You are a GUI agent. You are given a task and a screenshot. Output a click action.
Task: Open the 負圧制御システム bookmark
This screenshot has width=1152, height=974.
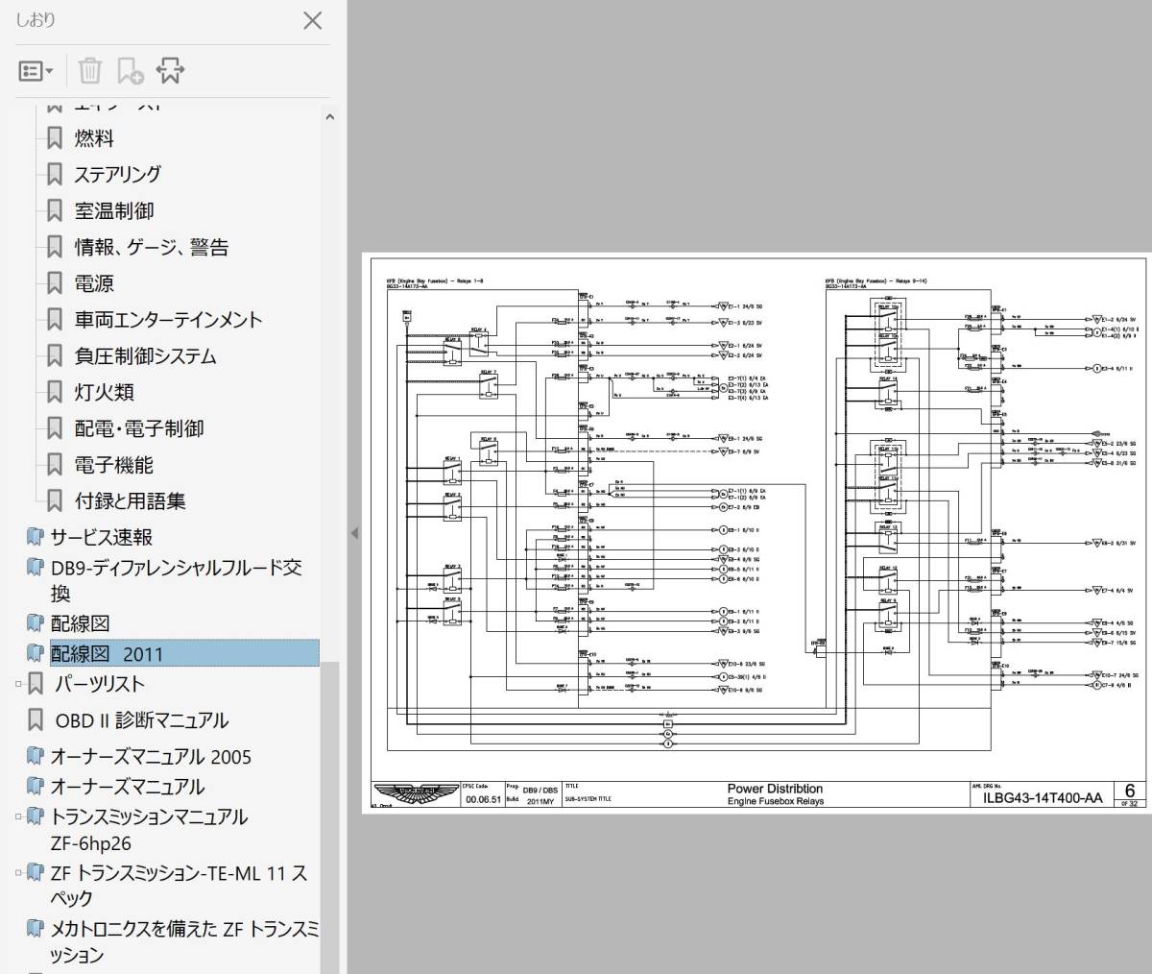(x=146, y=356)
